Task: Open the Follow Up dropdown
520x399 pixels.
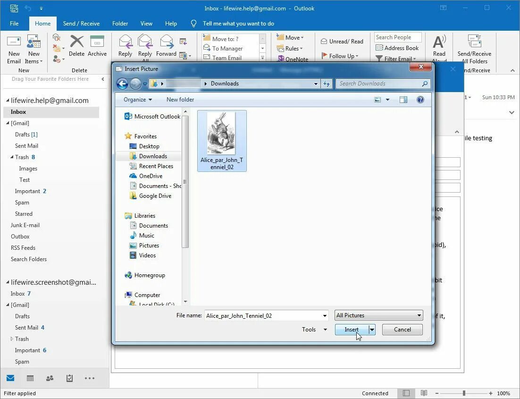Action: (x=340, y=56)
